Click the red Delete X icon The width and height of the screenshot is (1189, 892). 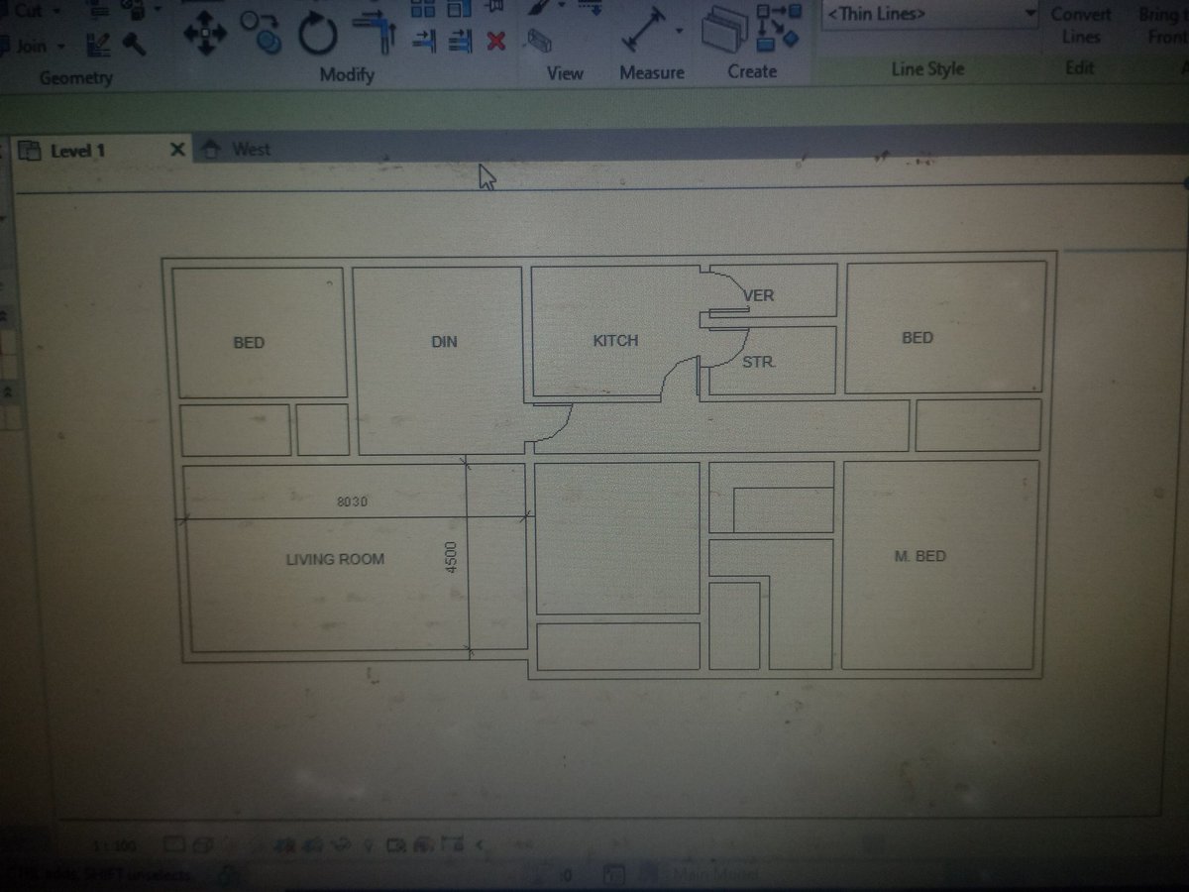tap(496, 42)
